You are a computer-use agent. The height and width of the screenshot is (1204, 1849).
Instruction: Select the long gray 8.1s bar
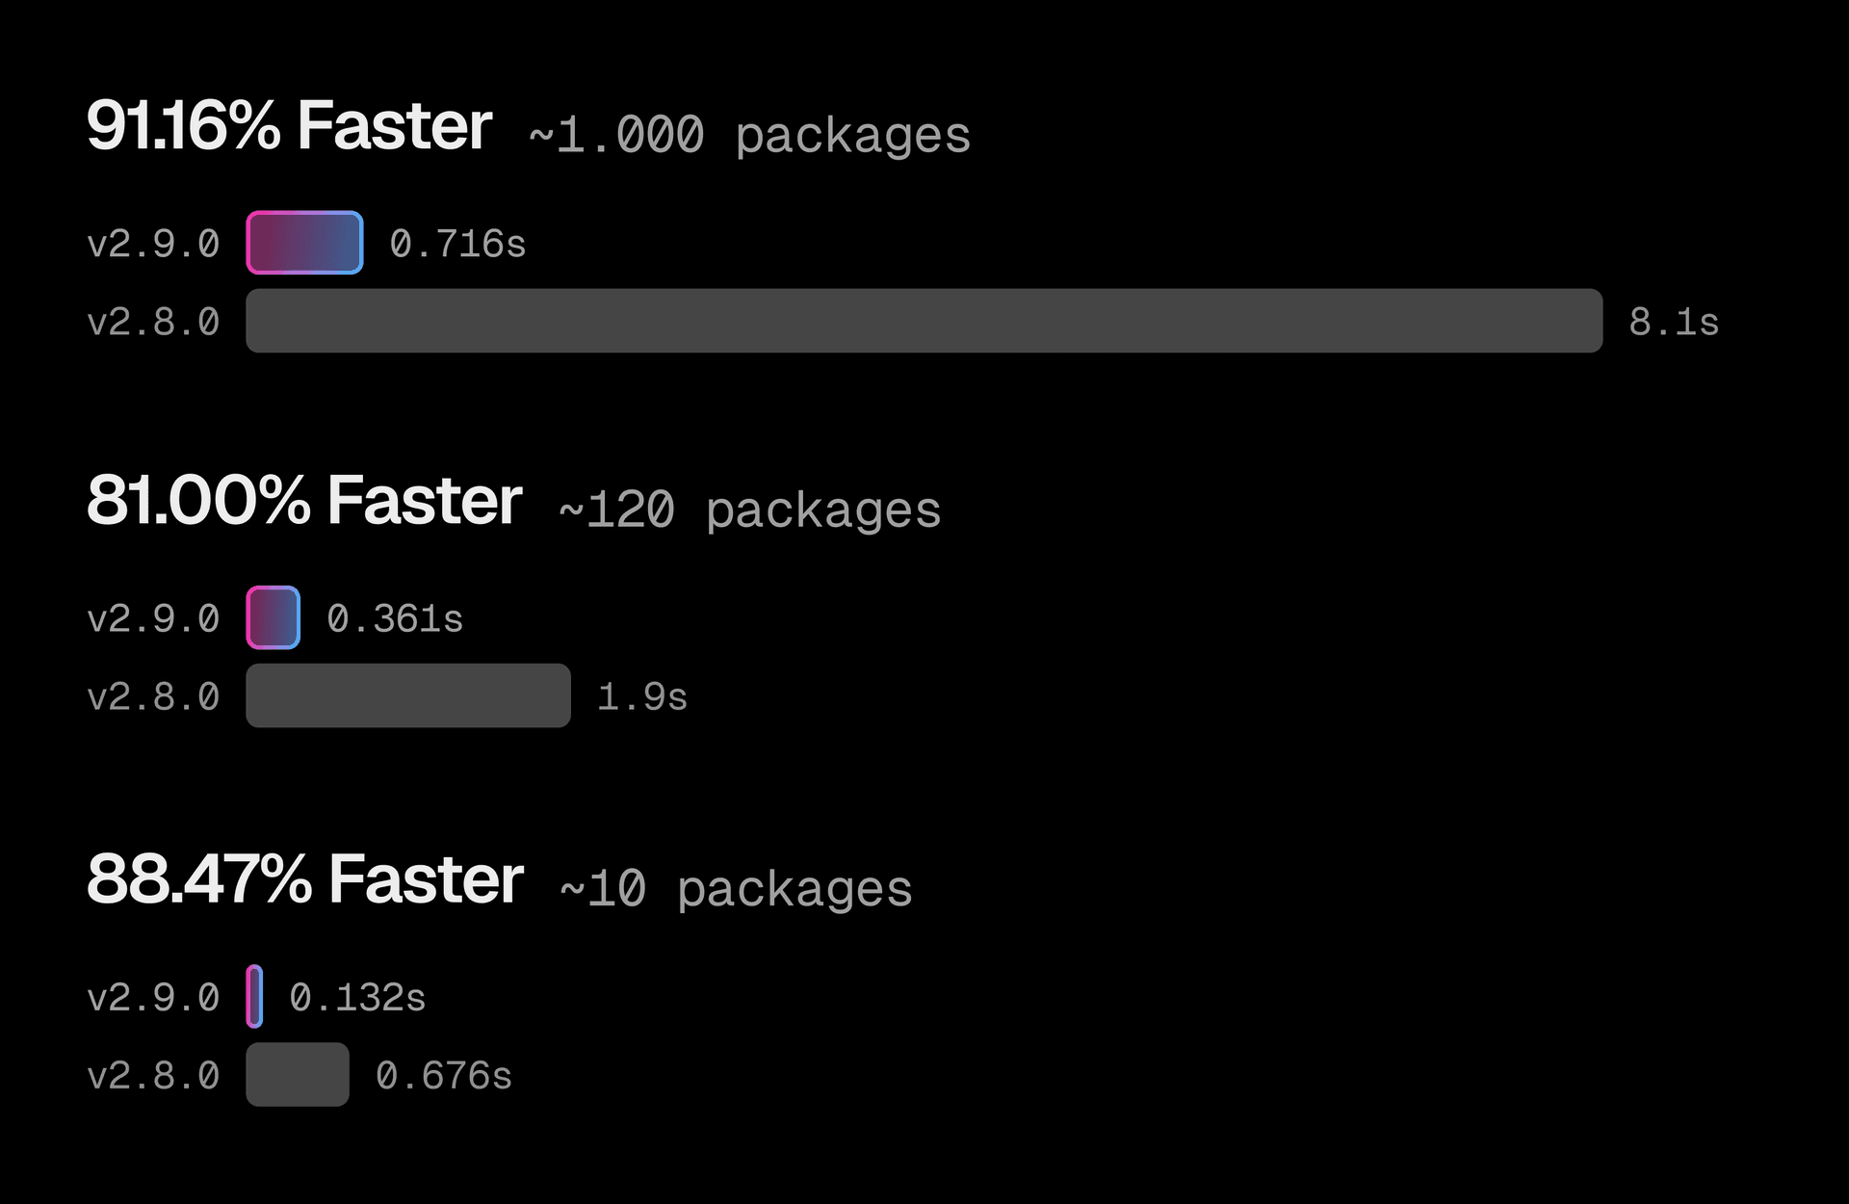click(924, 321)
